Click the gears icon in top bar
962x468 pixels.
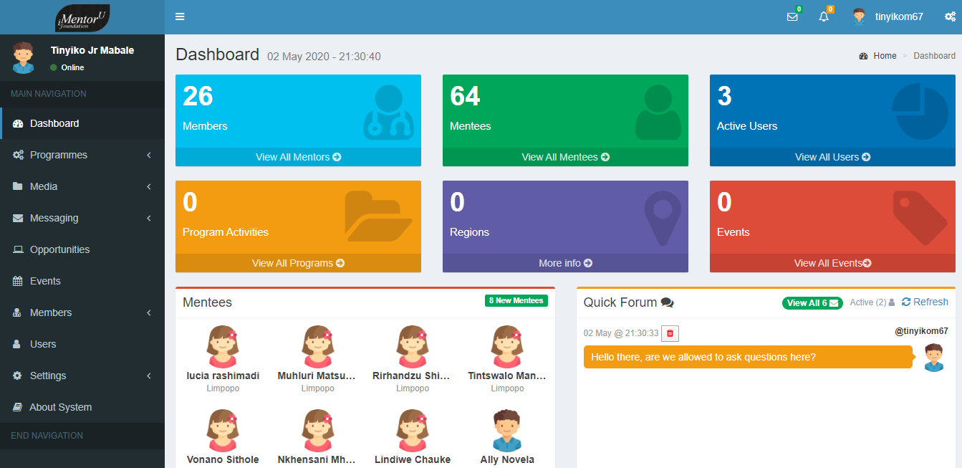tap(950, 17)
